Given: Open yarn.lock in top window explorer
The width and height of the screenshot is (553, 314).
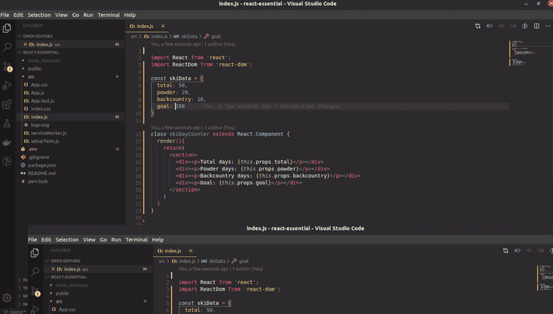Looking at the screenshot, I should pos(37,181).
